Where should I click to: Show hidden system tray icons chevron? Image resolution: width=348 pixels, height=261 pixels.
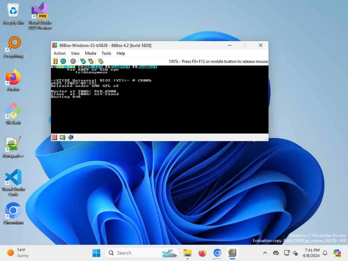(x=265, y=253)
